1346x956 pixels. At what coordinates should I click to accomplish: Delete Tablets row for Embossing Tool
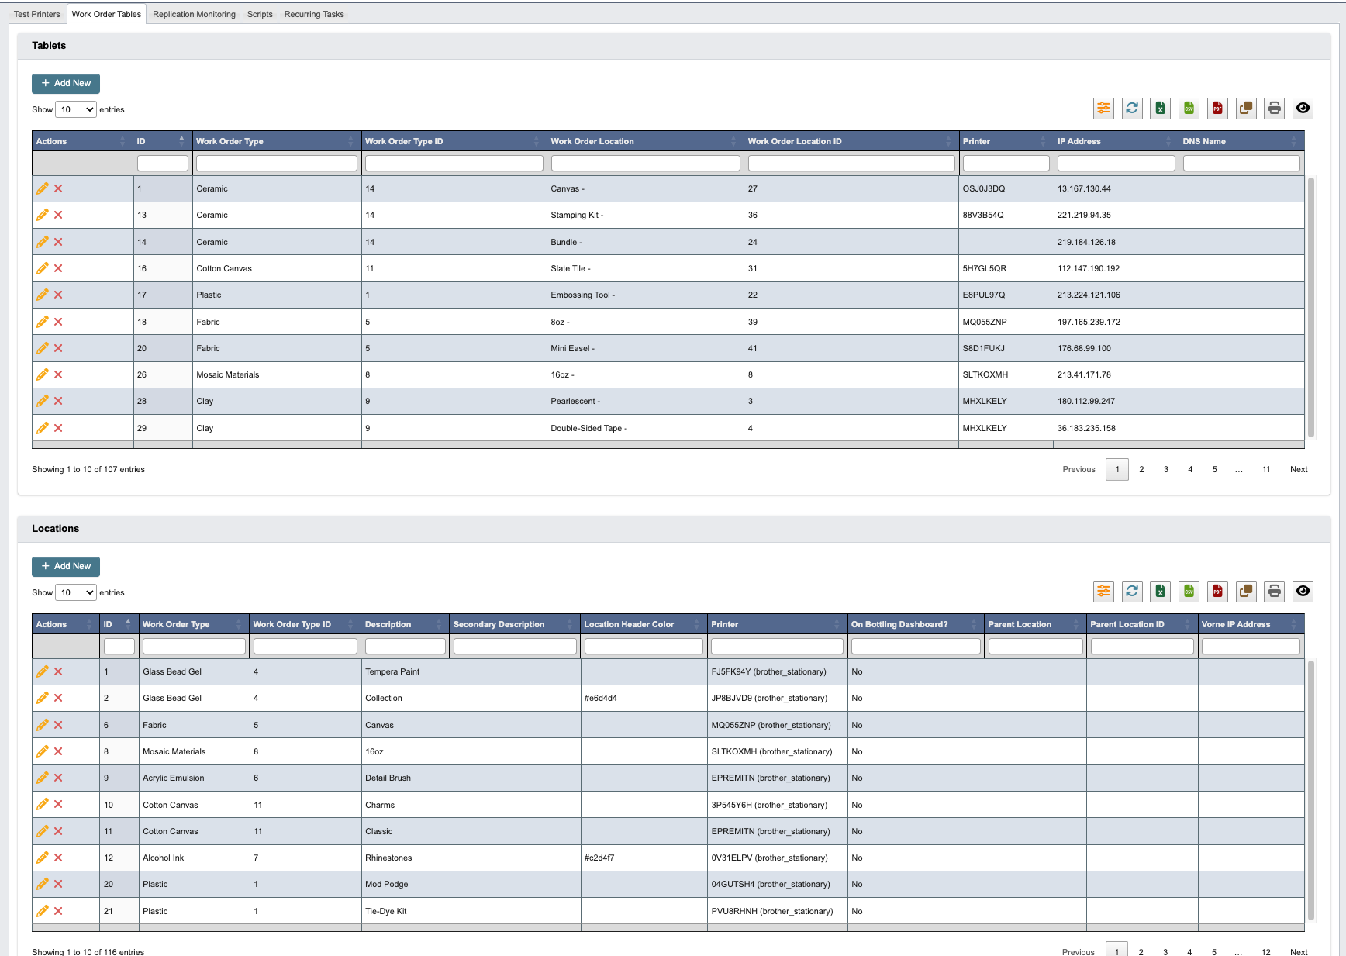(58, 295)
